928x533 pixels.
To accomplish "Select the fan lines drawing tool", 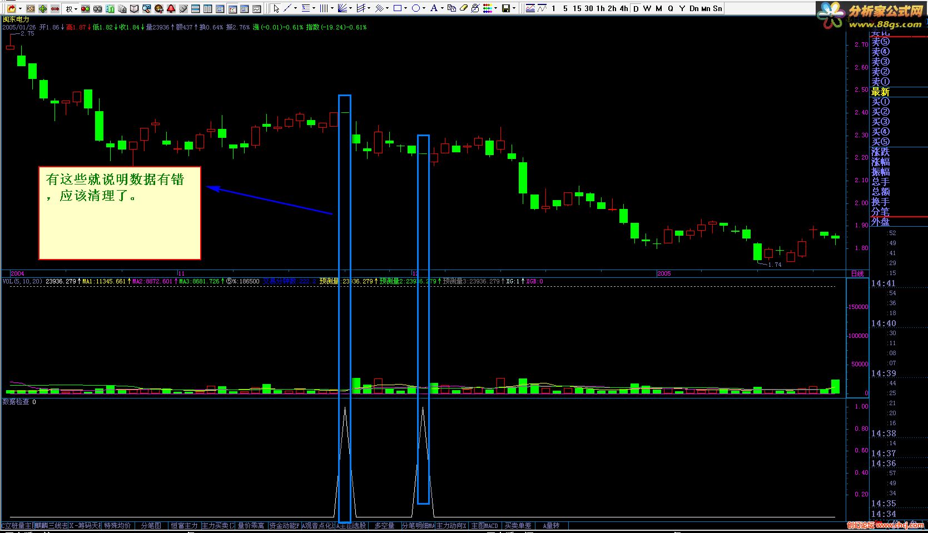I will (x=343, y=9).
